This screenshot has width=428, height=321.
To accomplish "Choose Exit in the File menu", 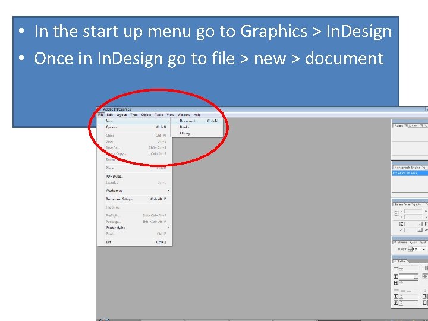I will 134,242.
